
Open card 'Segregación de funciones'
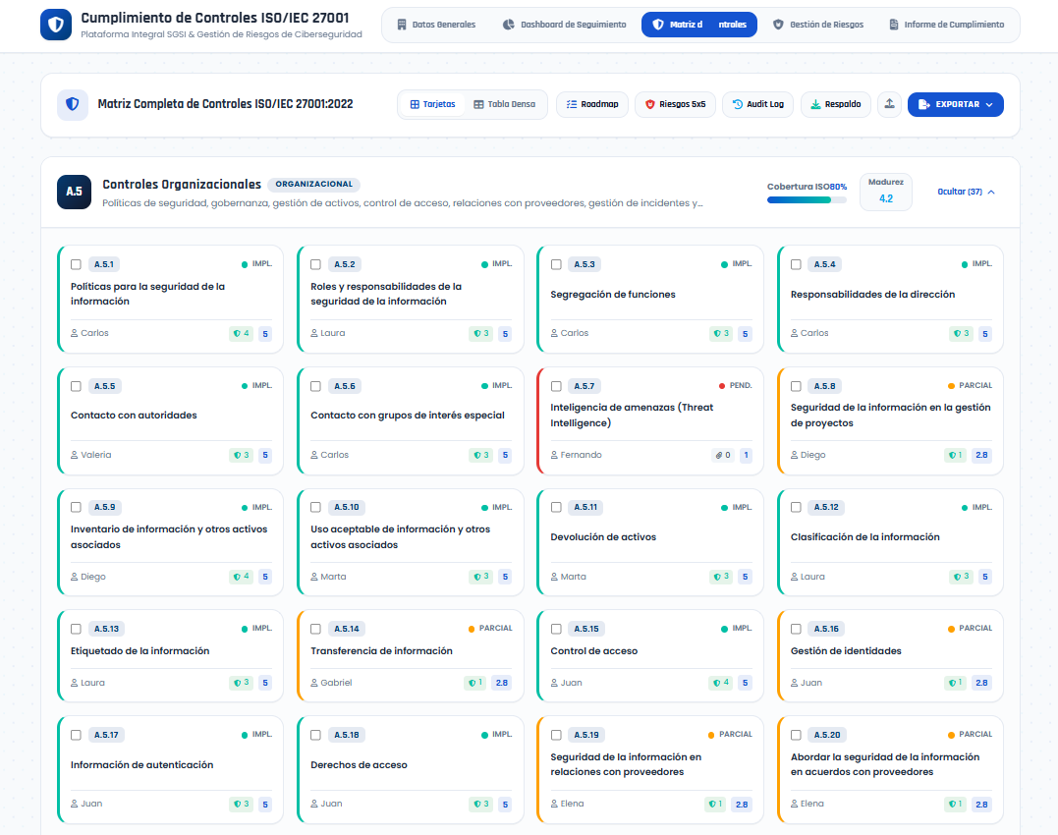coord(650,299)
